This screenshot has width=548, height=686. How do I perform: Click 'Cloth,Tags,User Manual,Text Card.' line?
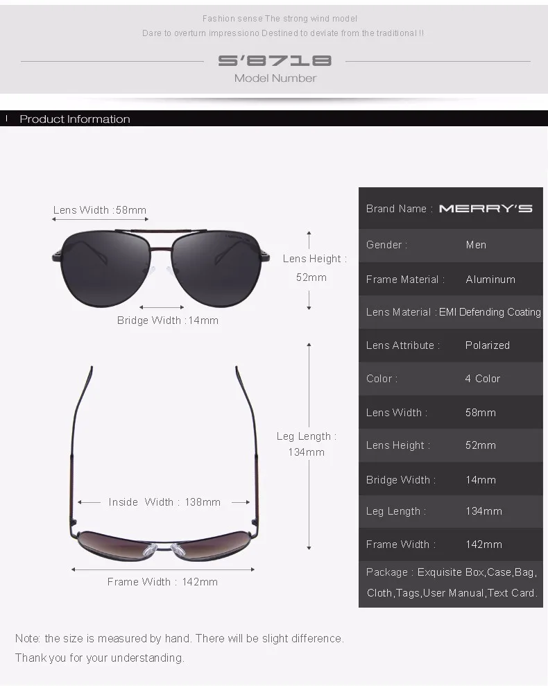point(452,593)
